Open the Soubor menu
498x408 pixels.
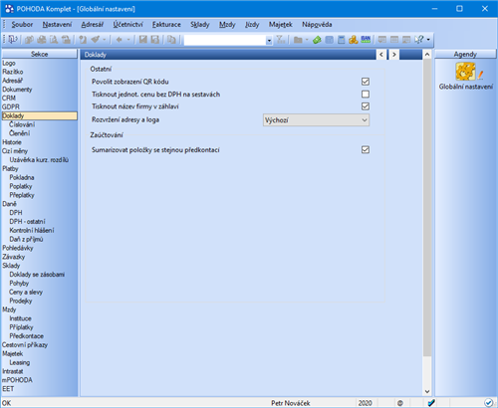(22, 24)
